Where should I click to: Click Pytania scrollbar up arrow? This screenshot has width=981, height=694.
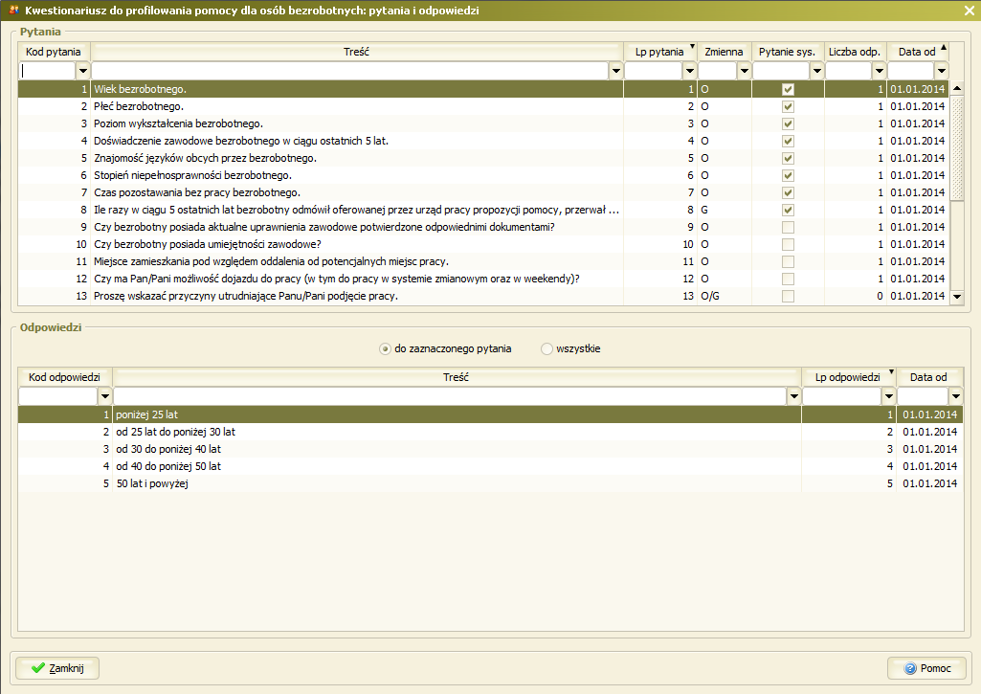pos(957,89)
